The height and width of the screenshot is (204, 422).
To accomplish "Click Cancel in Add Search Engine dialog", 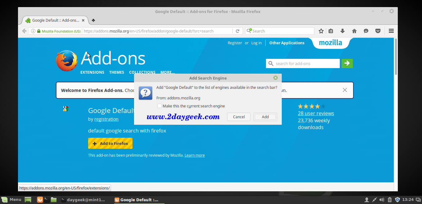I will tap(239, 117).
